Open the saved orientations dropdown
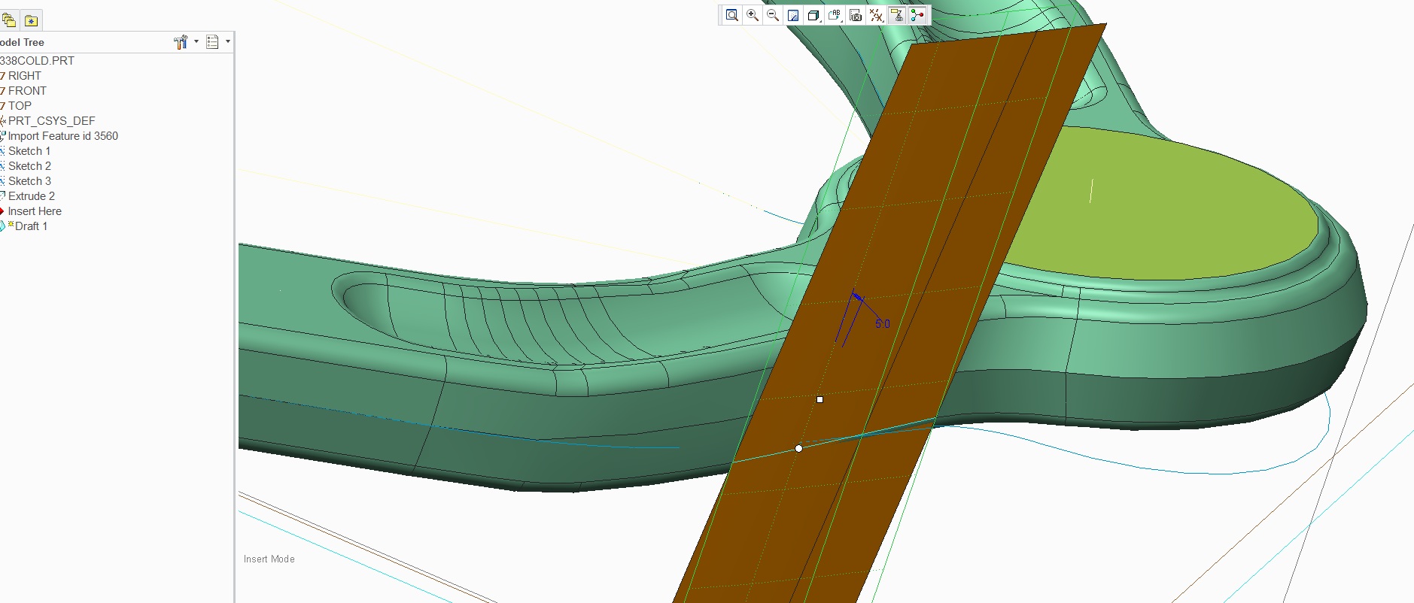 835,15
